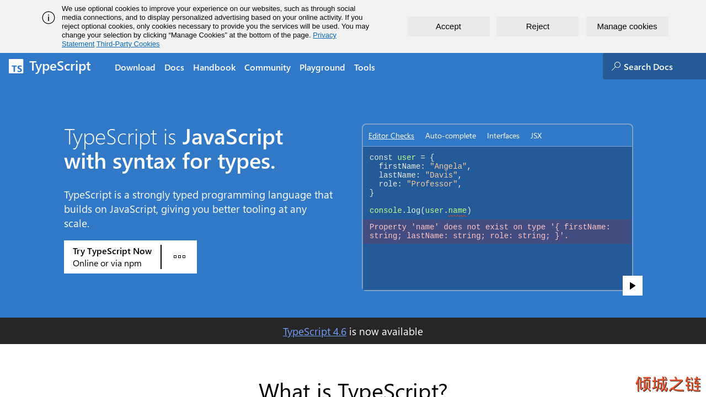The height and width of the screenshot is (397, 706).
Task: Switch to the Auto-complete tab
Action: pos(451,136)
